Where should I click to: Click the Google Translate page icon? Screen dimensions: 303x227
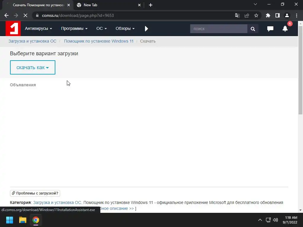237,15
